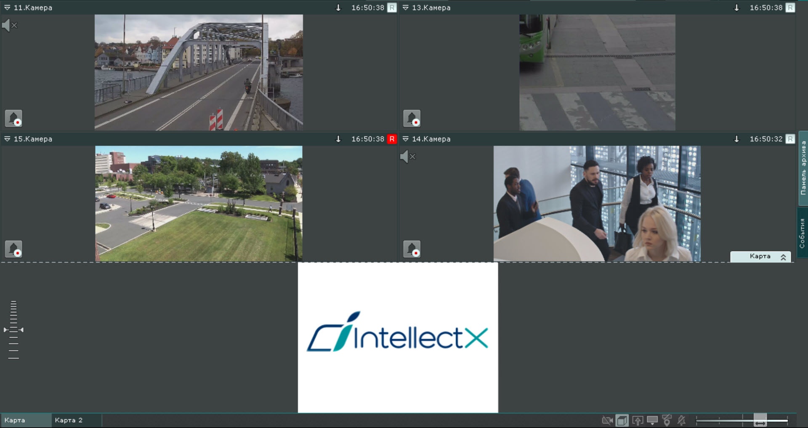808x428 pixels.
Task: Trigger alarm bell on camera 13
Action: [412, 118]
